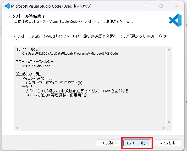This screenshot has height=151, width=187.
Task: Click the summary box scroll right arrow
Action: click(163, 128)
